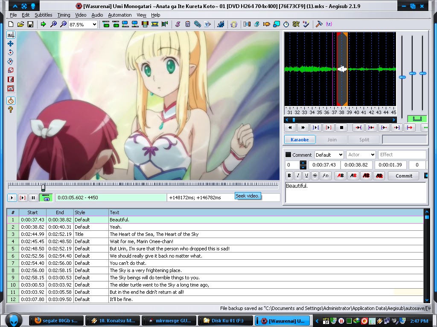Viewport: 437px width, 327px height.
Task: Select the standard crosshair video tool
Action: [11, 35]
